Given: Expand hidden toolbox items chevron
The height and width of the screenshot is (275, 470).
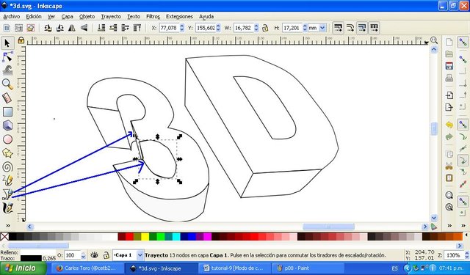Looking at the screenshot, I should tap(8, 226).
